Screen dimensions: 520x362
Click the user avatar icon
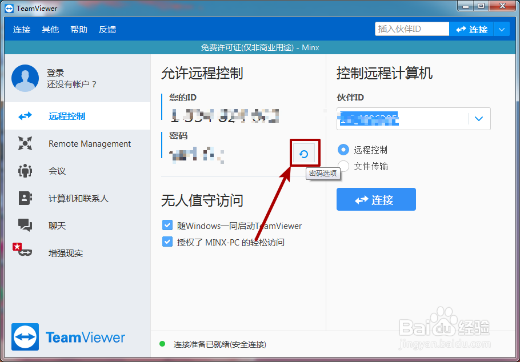point(25,78)
